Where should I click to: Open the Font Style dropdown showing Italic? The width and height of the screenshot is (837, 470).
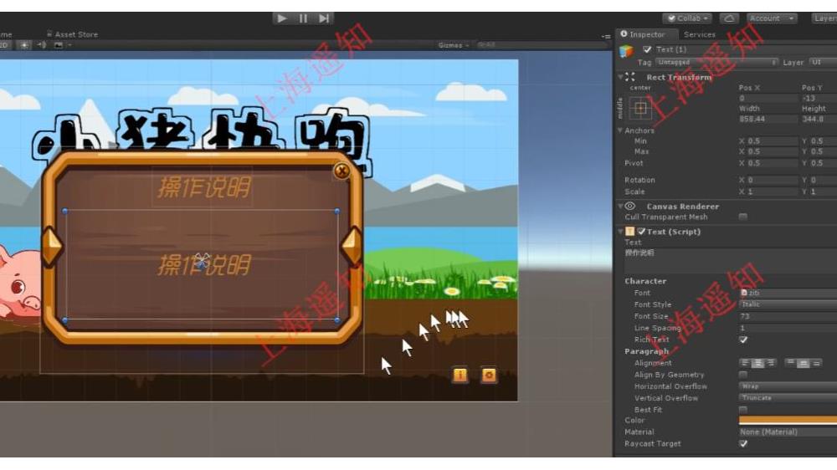788,304
